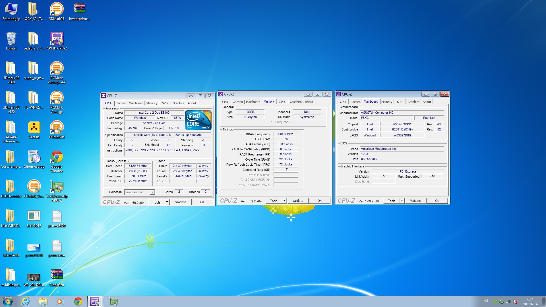The height and width of the screenshot is (307, 546).
Task: Open the Core.Temp folder icon
Action: pyautogui.click(x=11, y=159)
